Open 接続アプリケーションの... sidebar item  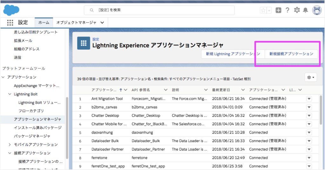click(x=40, y=161)
